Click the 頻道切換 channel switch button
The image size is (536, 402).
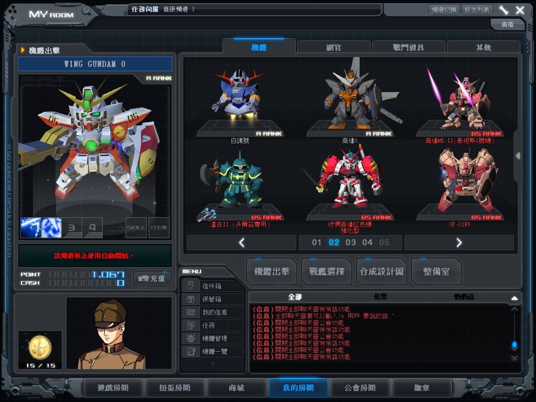pos(444,9)
